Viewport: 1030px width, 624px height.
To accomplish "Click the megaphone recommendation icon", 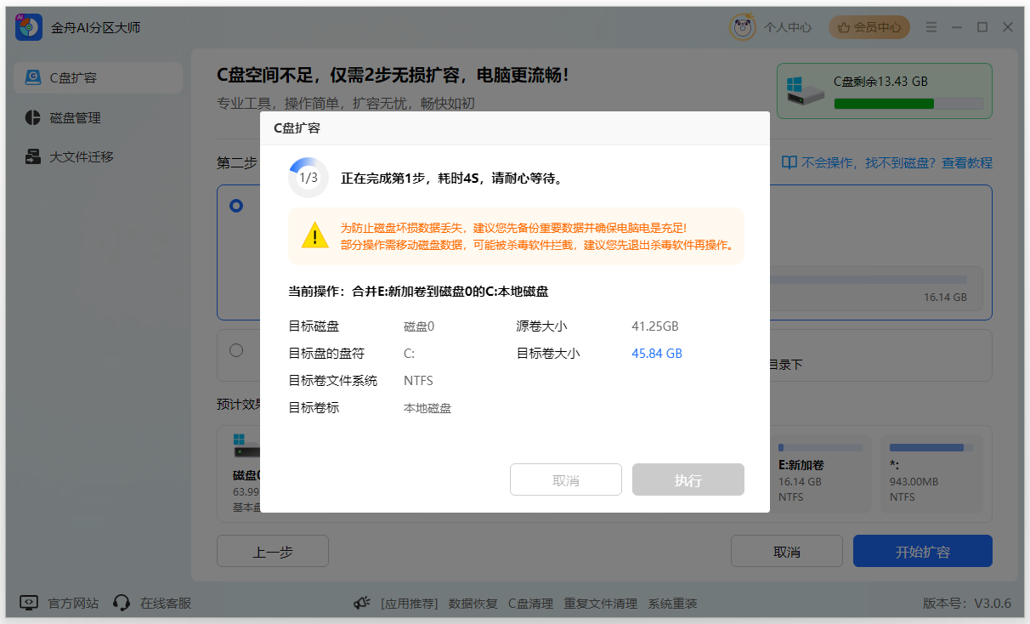I will (362, 603).
